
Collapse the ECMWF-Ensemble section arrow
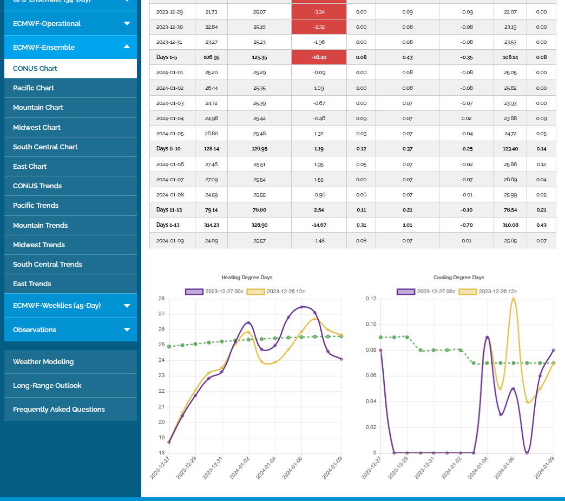click(127, 47)
